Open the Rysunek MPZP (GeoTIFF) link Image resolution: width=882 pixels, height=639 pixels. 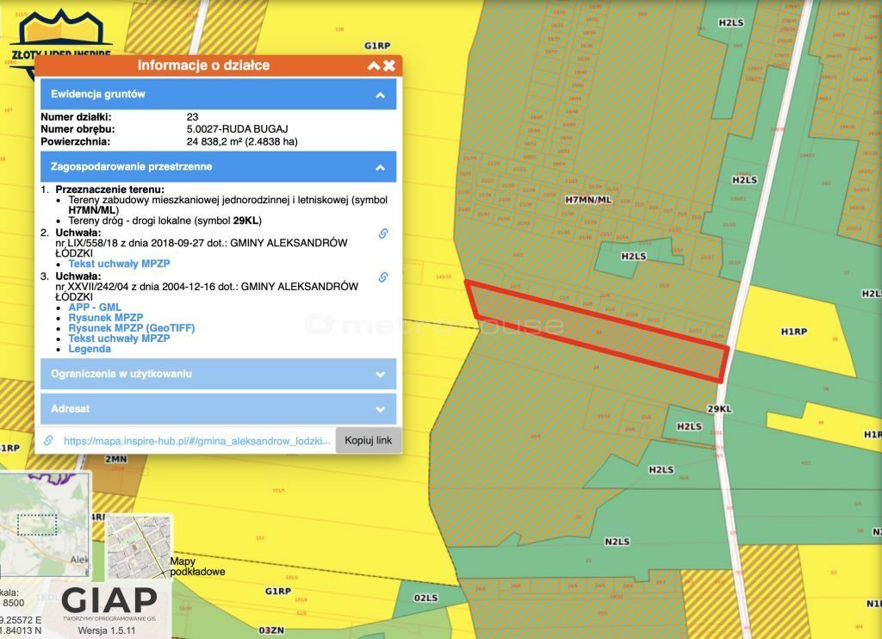pos(131,328)
